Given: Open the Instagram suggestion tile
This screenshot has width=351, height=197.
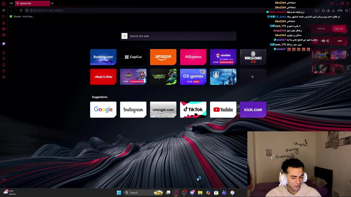Looking at the screenshot, I should pos(133,110).
